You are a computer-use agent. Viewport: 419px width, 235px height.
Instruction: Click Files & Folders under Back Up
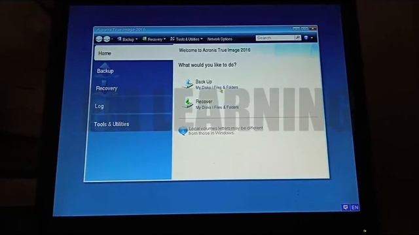coord(226,87)
